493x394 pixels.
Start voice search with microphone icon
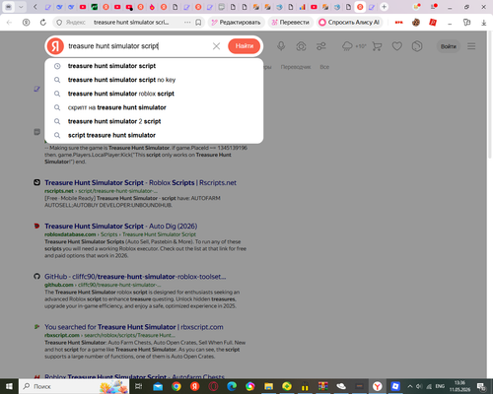pos(281,46)
